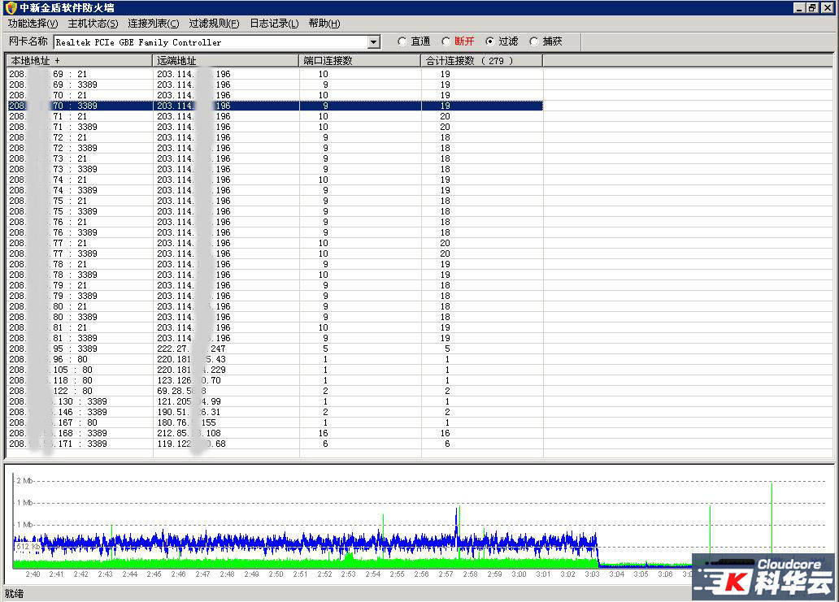Select the row with local address .72 : 3389
The image size is (839, 602).
click(x=275, y=148)
